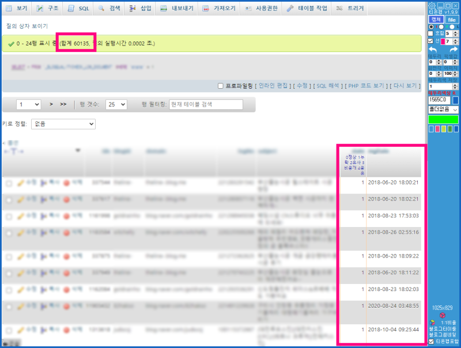Switch to the 사용권한 (Privileges) tab

pyautogui.click(x=261, y=8)
